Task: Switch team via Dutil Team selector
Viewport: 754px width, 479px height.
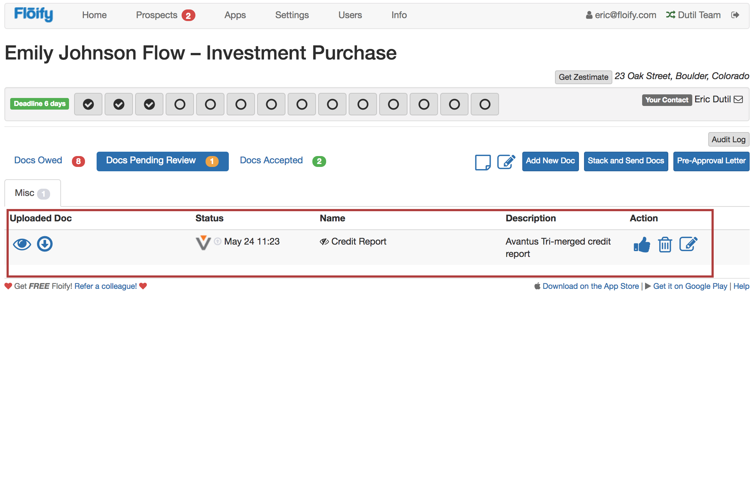Action: 693,15
